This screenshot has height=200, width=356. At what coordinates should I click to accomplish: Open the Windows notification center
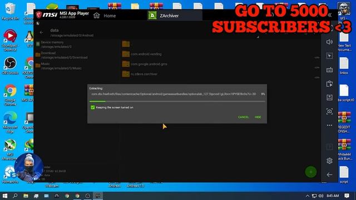point(347,196)
